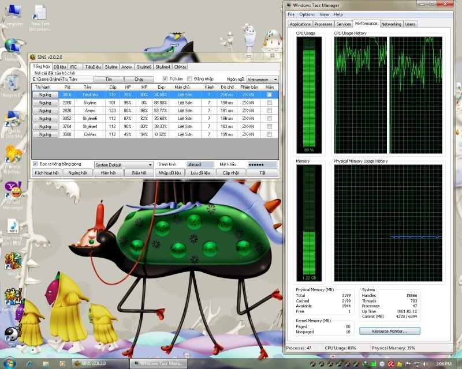The width and height of the screenshot is (462, 369).
Task: Open the Skyline6 character tab
Action: (x=144, y=67)
